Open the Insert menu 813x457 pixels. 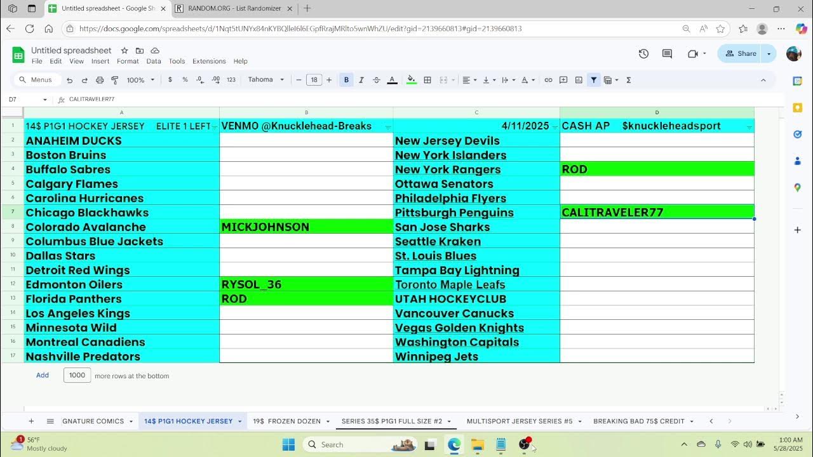100,62
